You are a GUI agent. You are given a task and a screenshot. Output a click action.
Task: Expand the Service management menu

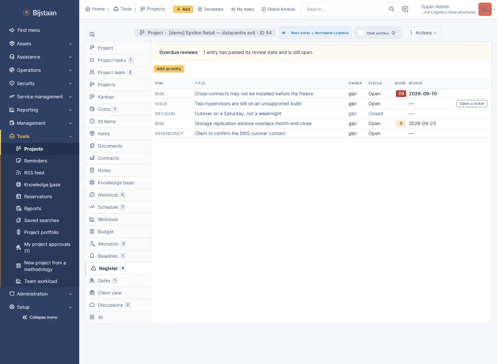click(x=40, y=97)
